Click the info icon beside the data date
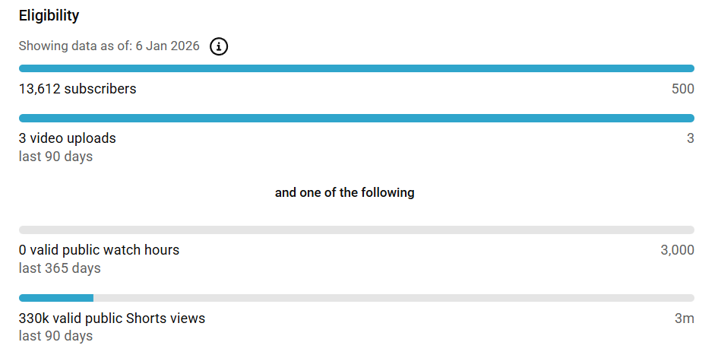The width and height of the screenshot is (718, 358). tap(219, 46)
